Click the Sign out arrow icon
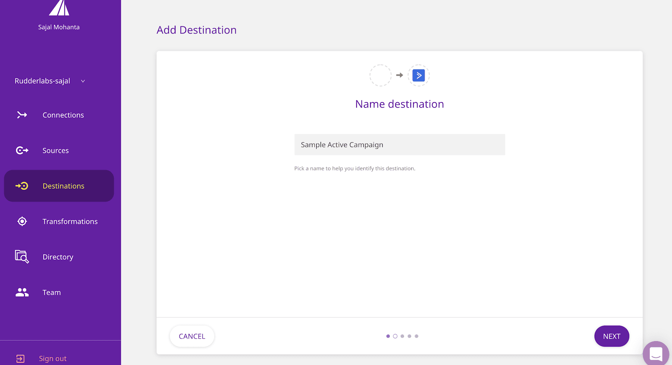Viewport: 672px width, 365px height. (x=20, y=358)
